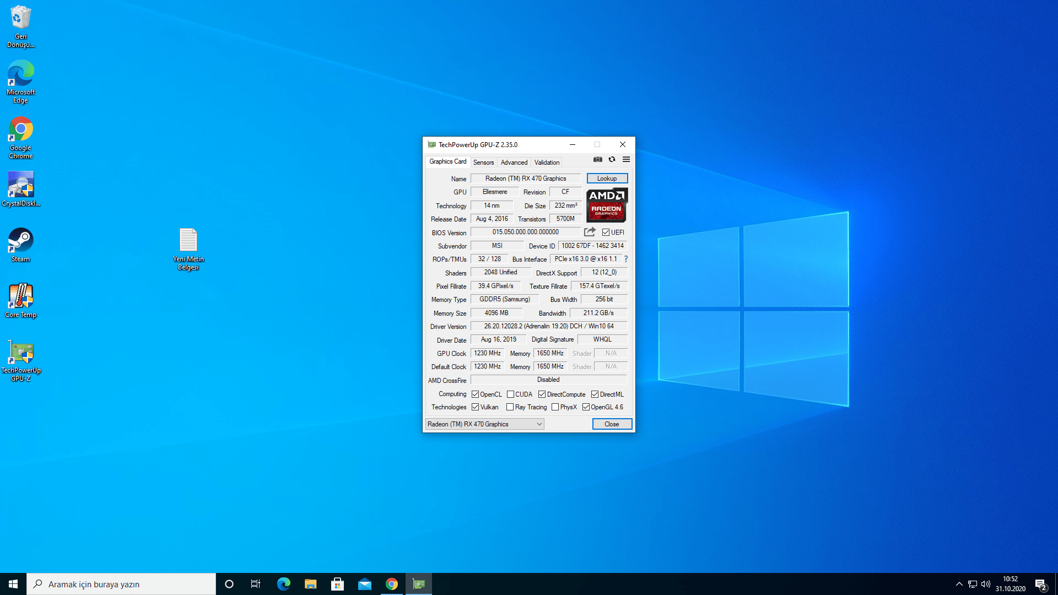Click the Close button in GPU-Z
Screen dimensions: 1058x595
[612, 424]
